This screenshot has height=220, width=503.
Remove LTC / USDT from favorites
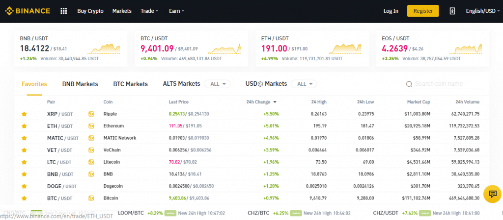pos(24,162)
